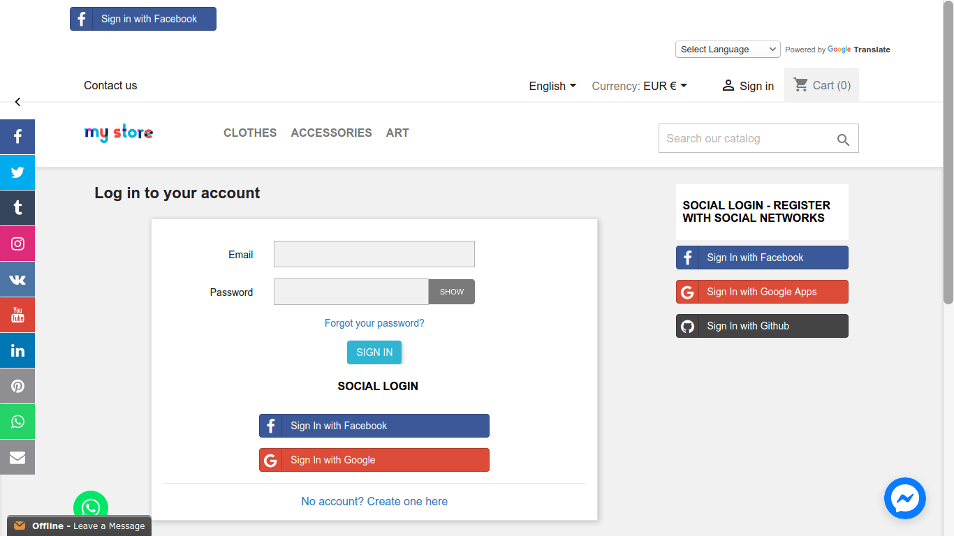
Task: Open the YouTube icon in the sidebar
Action: coord(17,315)
